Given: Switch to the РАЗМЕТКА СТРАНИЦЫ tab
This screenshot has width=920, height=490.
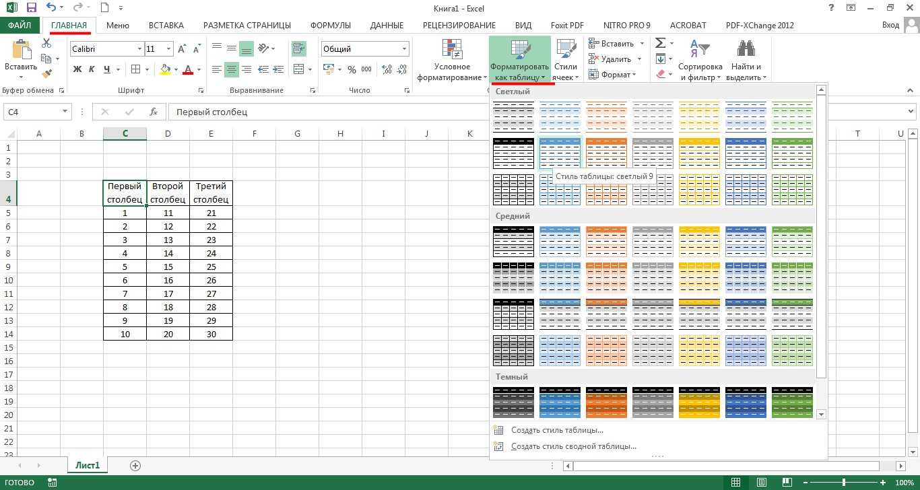Looking at the screenshot, I should (247, 26).
